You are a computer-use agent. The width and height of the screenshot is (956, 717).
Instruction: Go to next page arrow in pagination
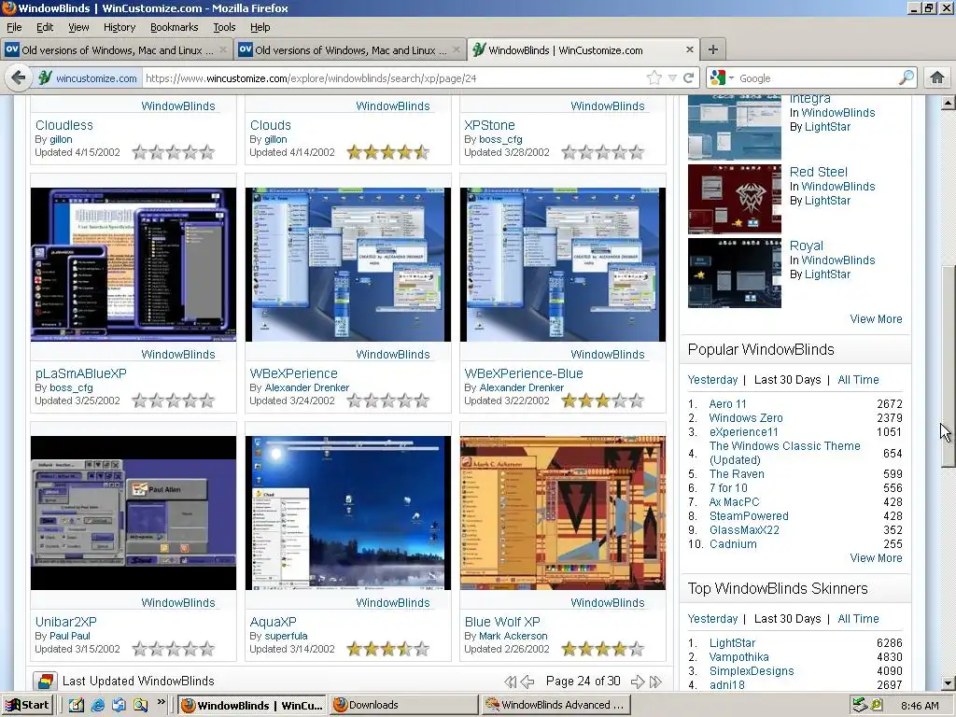(638, 682)
